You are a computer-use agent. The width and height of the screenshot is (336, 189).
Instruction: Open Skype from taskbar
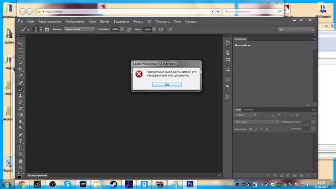68,184
